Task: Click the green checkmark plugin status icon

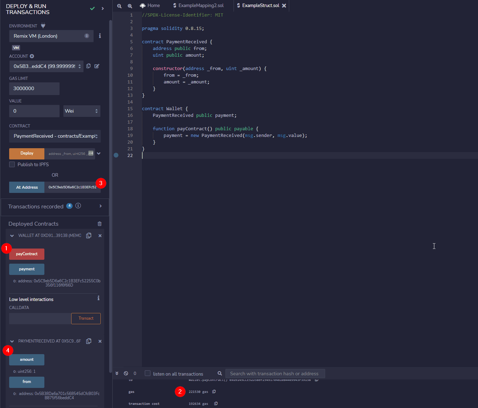Action: [92, 8]
